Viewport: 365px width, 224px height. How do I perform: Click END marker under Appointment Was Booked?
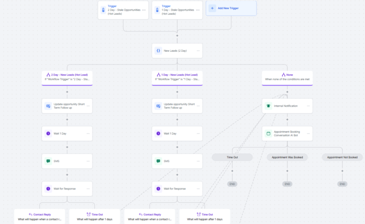pos(287,184)
